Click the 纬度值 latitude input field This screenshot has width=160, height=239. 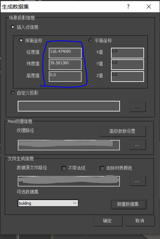pos(65,65)
